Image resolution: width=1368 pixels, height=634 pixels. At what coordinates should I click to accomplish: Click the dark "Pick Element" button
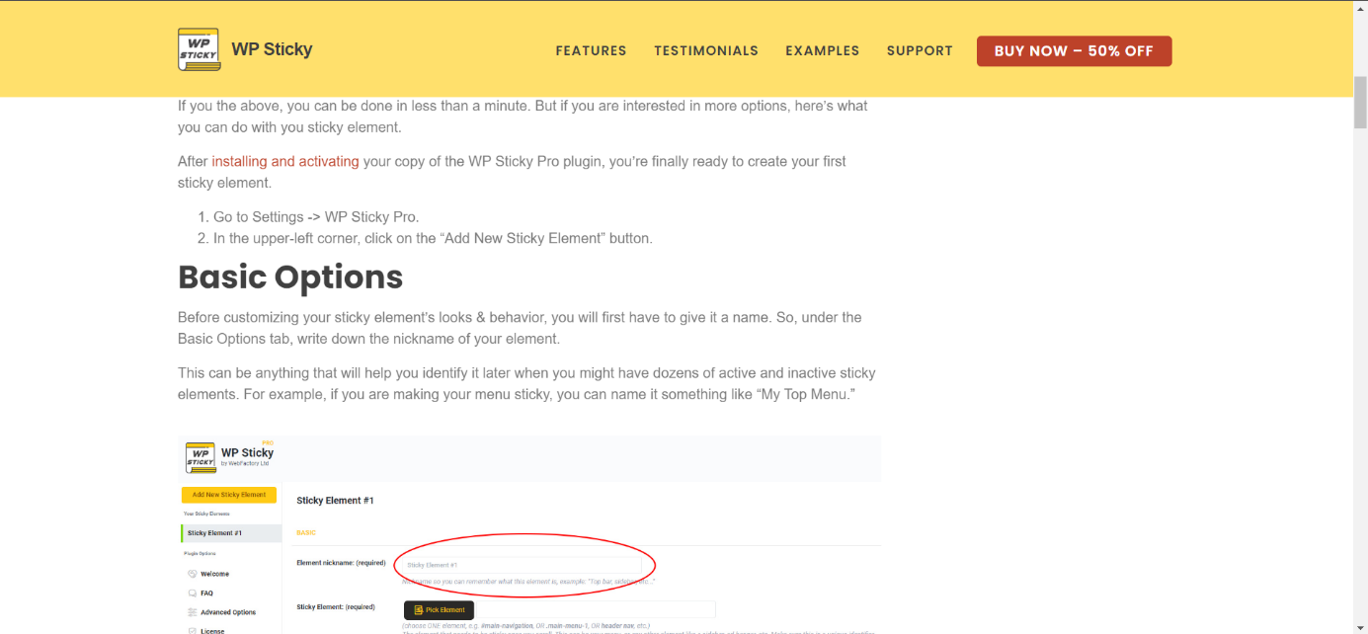coord(439,610)
